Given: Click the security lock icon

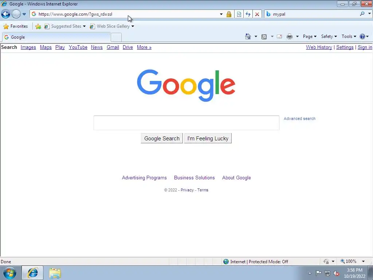Looking at the screenshot, I should point(229,14).
